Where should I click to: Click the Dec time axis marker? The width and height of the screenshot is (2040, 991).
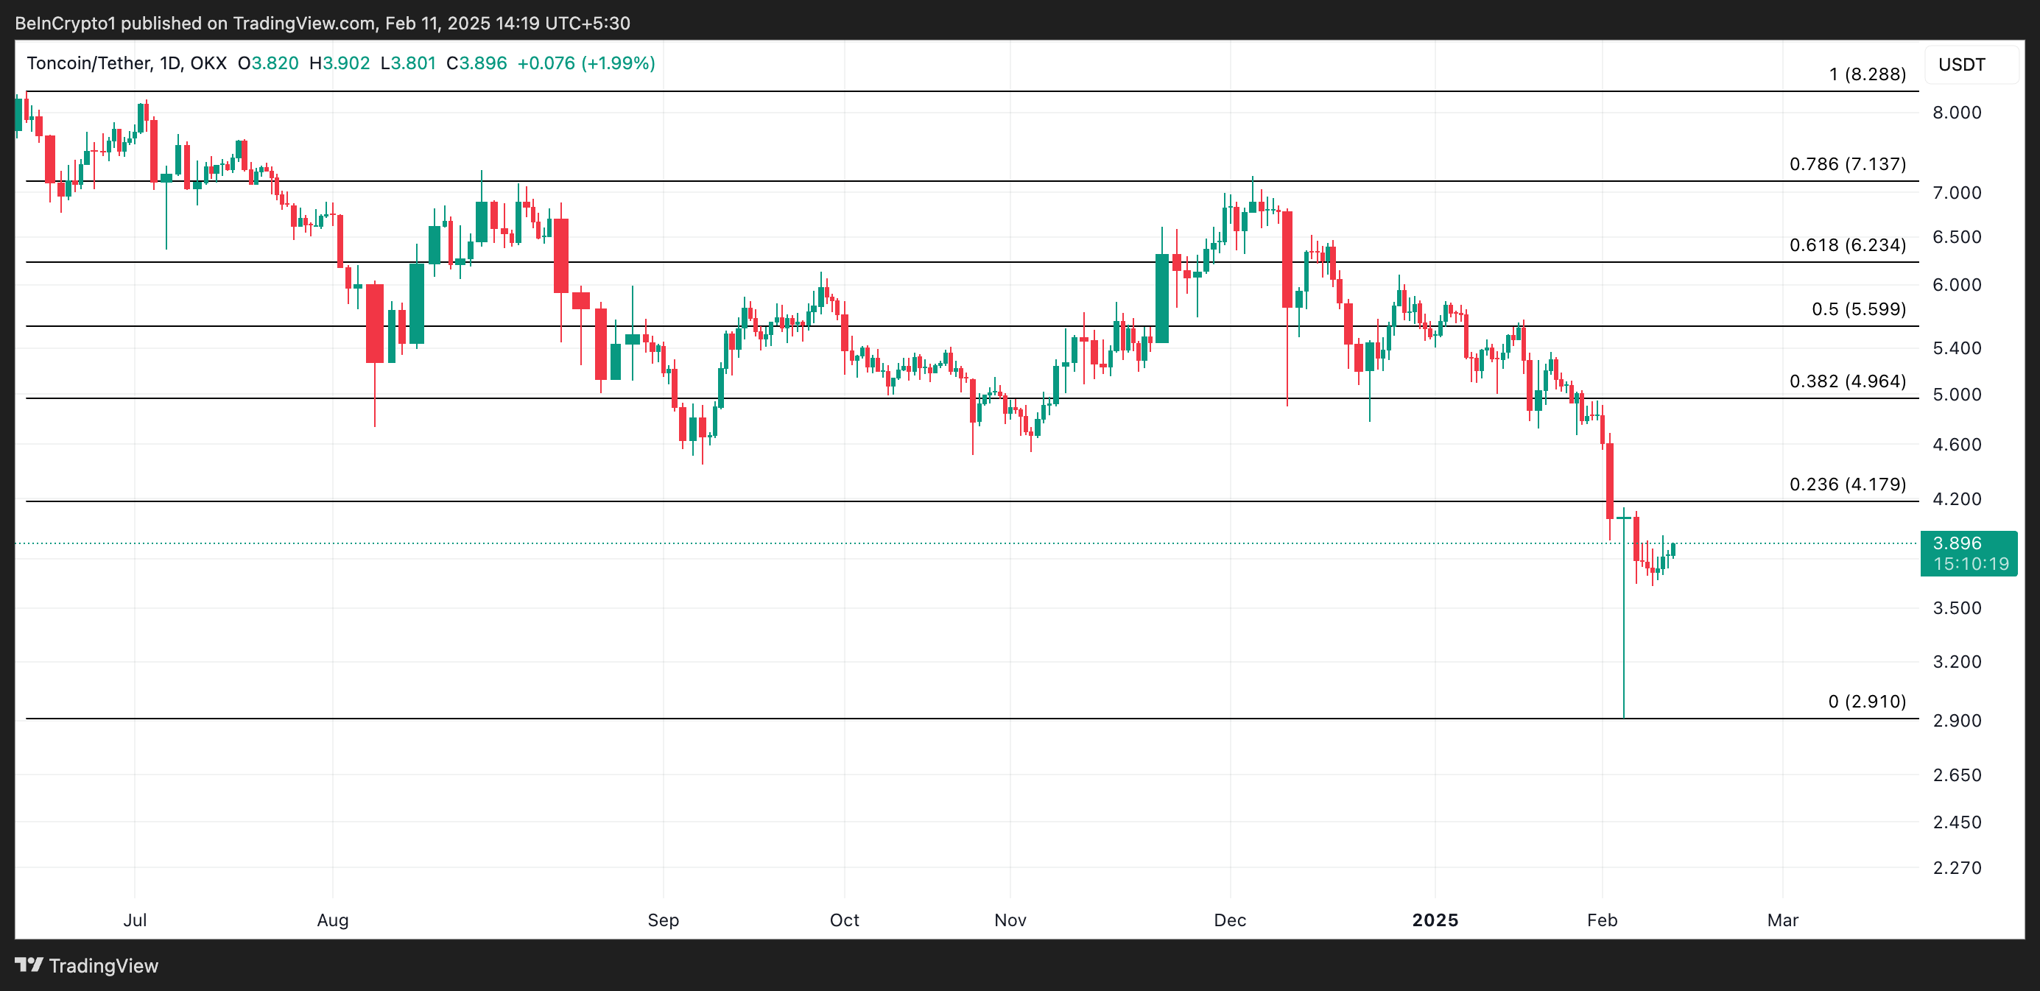1230,920
